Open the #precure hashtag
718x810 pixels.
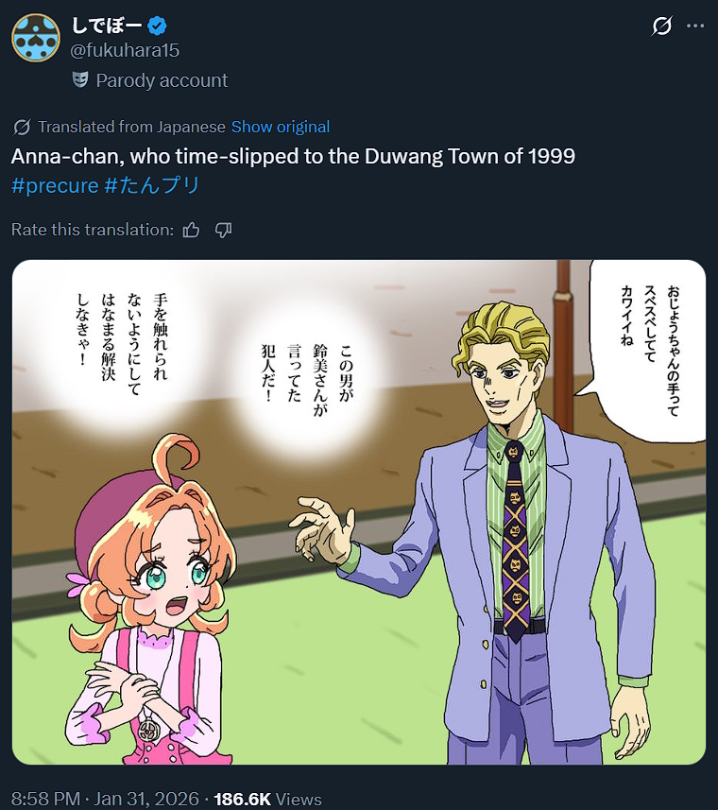tap(55, 185)
